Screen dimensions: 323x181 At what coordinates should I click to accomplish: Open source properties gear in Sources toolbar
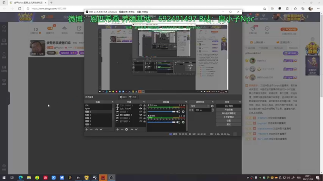[126, 130]
